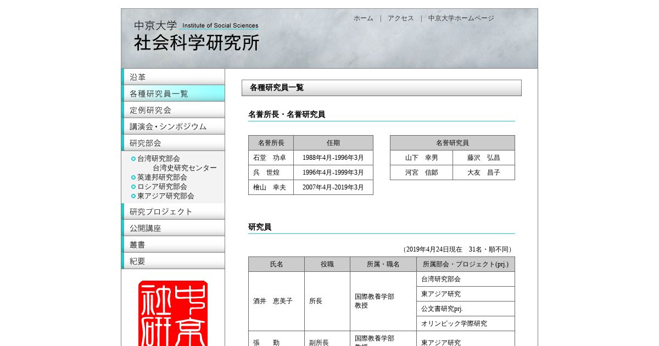Click the 名誉所長 column header
Screen dimensions: 659x346
[271, 143]
